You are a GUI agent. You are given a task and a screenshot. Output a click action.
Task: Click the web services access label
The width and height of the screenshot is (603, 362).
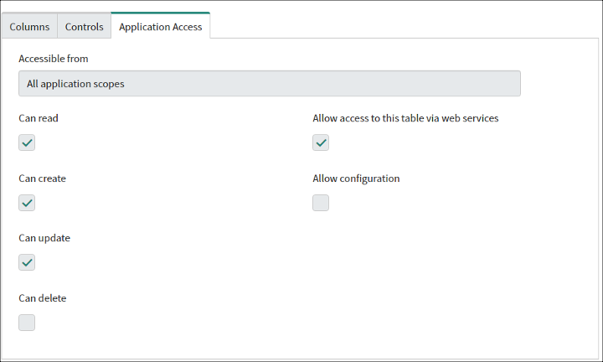pyautogui.click(x=405, y=118)
